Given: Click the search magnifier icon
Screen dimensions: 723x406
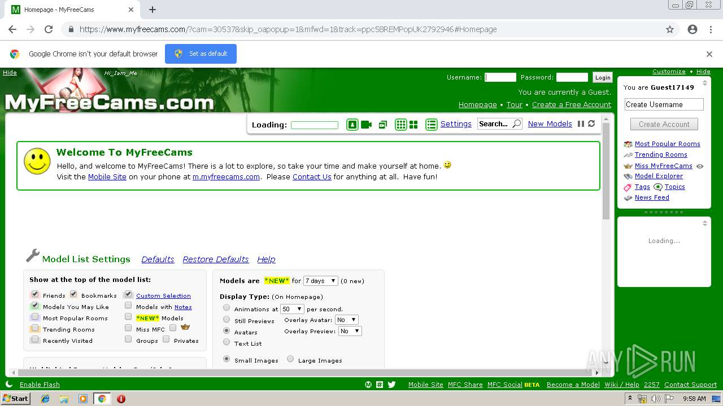Looking at the screenshot, I should [516, 124].
